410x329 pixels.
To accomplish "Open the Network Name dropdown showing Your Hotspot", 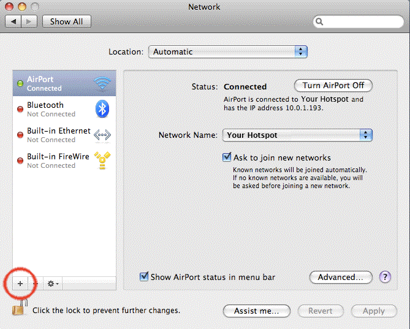I will pos(297,135).
